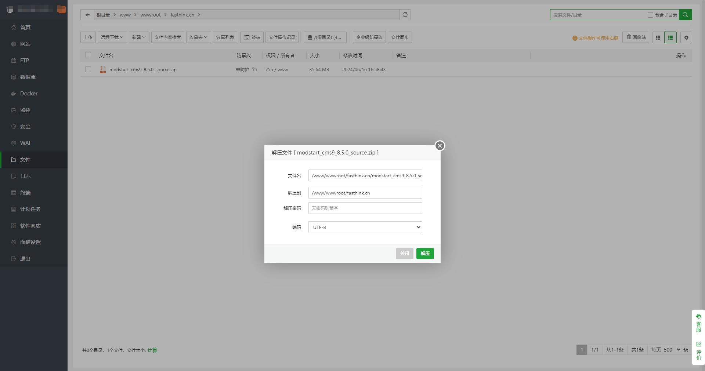Viewport: 705px width, 371px height.
Task: Click the green 解压 extract button
Action: (x=425, y=254)
